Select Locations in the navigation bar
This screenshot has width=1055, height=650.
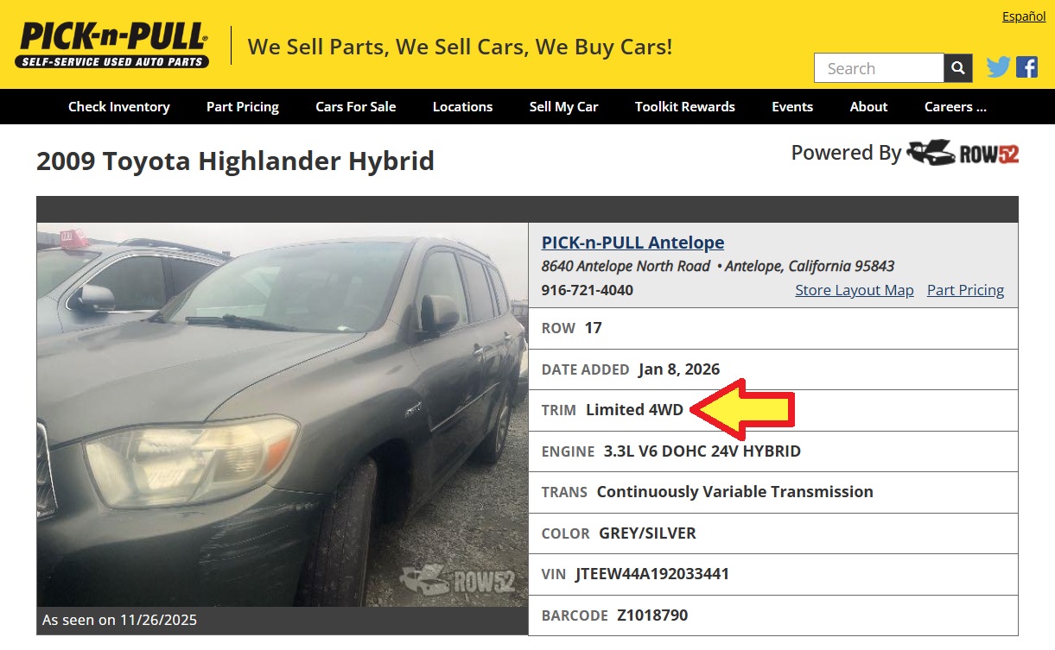point(463,107)
